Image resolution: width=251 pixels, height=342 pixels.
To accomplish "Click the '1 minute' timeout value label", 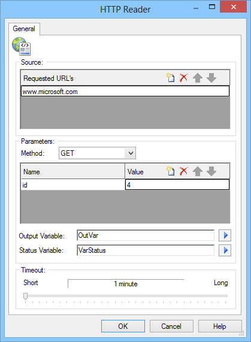I will (x=126, y=284).
